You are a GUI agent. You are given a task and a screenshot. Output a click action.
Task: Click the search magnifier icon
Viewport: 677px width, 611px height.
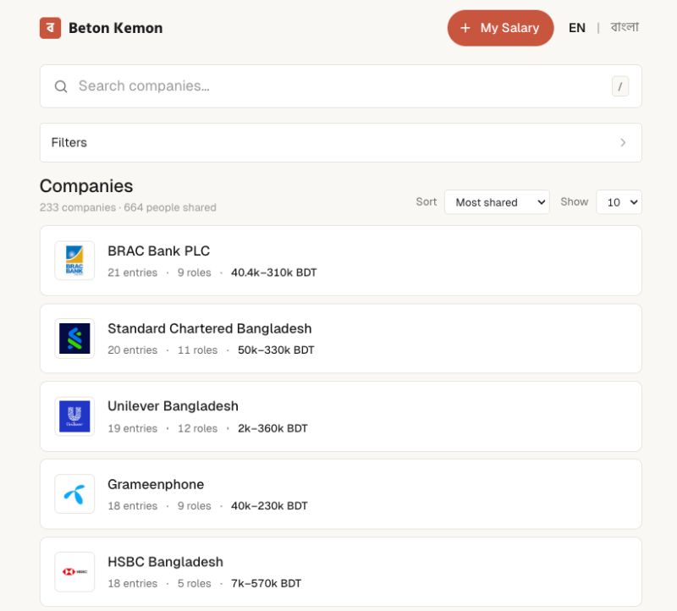(61, 86)
